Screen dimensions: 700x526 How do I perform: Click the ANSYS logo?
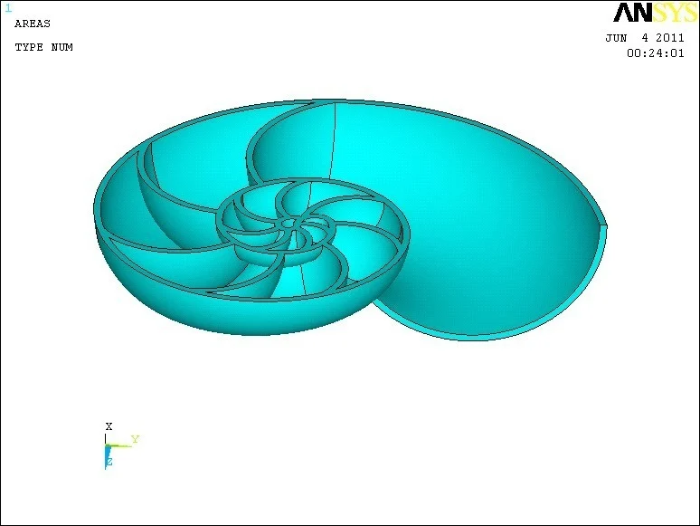[655, 13]
